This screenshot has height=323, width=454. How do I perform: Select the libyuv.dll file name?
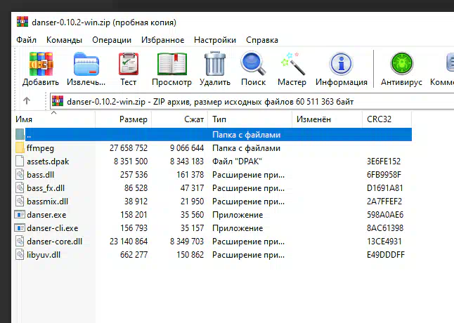(x=44, y=255)
